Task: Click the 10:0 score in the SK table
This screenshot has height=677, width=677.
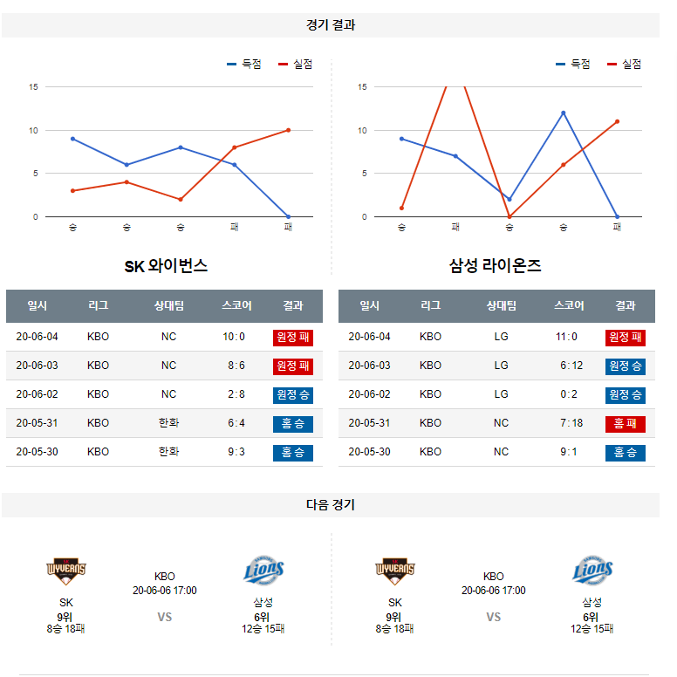Action: click(234, 337)
